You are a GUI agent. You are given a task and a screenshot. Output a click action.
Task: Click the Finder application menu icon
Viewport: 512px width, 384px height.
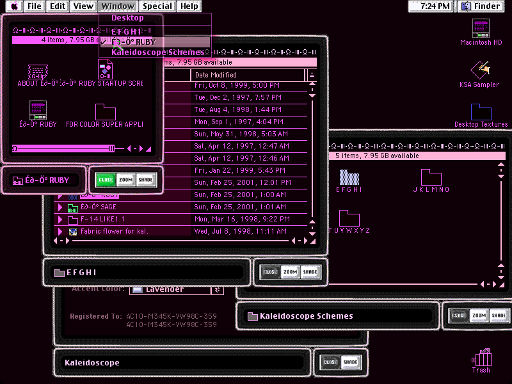(466, 6)
